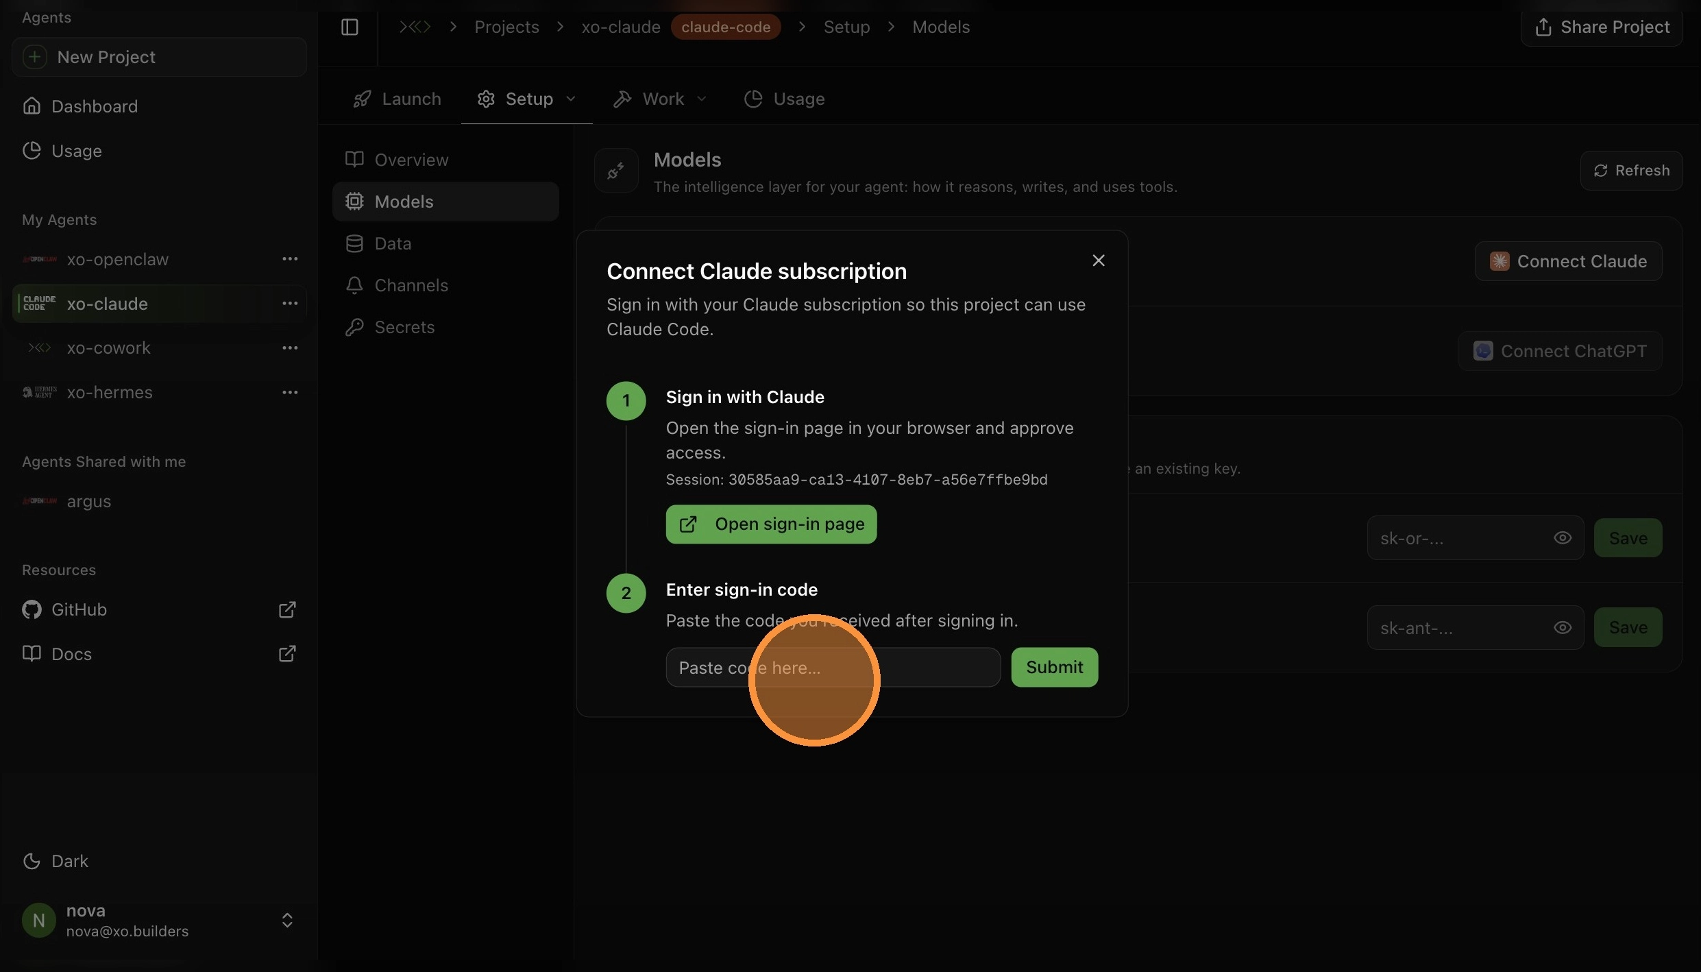Open the shared argus agent
This screenshot has width=1701, height=972.
tap(89, 501)
